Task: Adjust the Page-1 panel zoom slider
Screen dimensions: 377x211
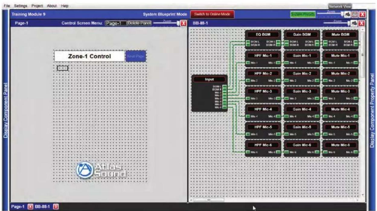Action: [x=166, y=23]
